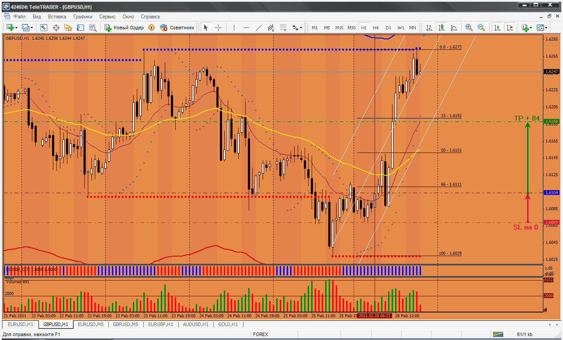The image size is (563, 340).
Task: Click the 2011.02.28 06:25 time marker
Action: (375, 315)
